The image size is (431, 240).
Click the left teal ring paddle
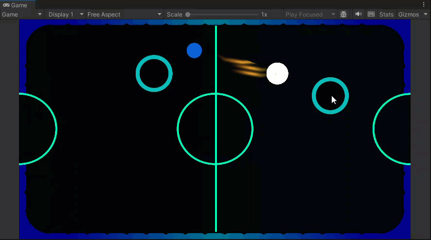[154, 73]
